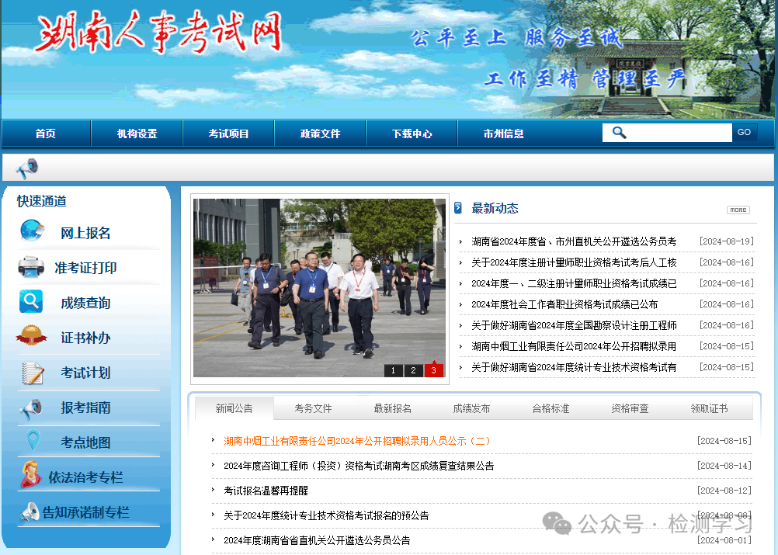Open the 机构设置 navigation menu
The image size is (778, 555).
pos(136,133)
